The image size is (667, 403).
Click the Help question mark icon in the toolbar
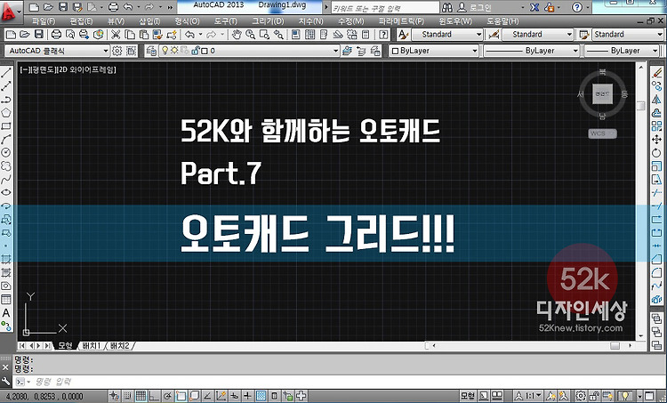383,35
